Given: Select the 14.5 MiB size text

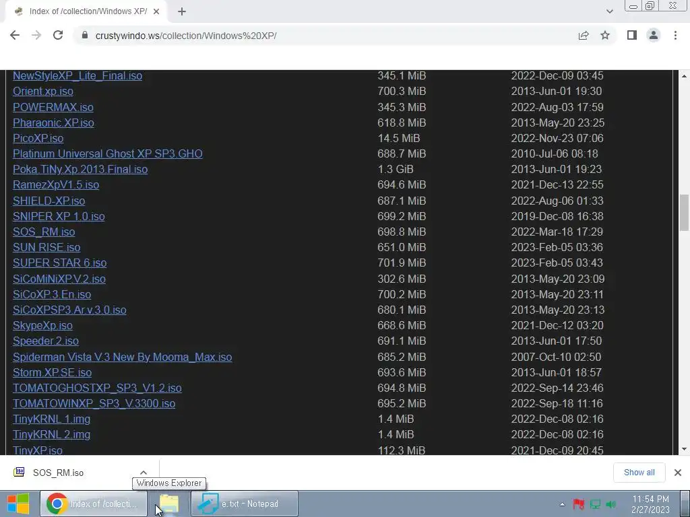Looking at the screenshot, I should click(x=399, y=138).
